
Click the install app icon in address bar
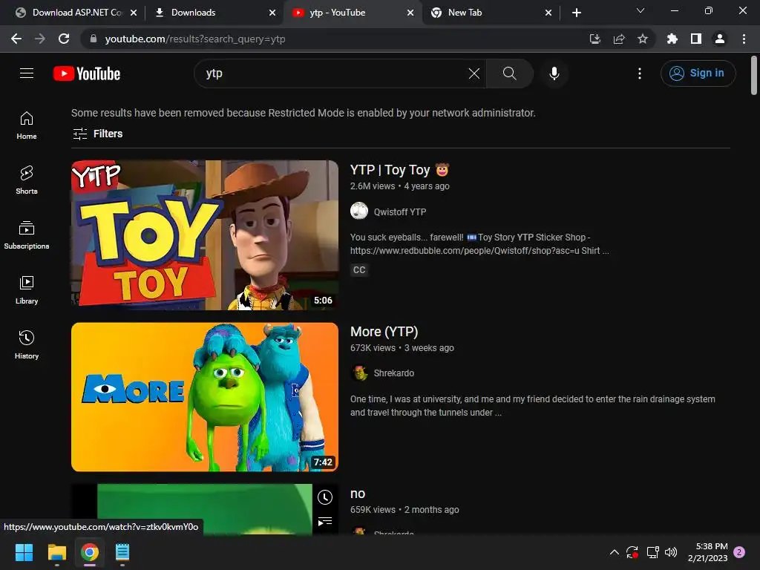click(595, 39)
